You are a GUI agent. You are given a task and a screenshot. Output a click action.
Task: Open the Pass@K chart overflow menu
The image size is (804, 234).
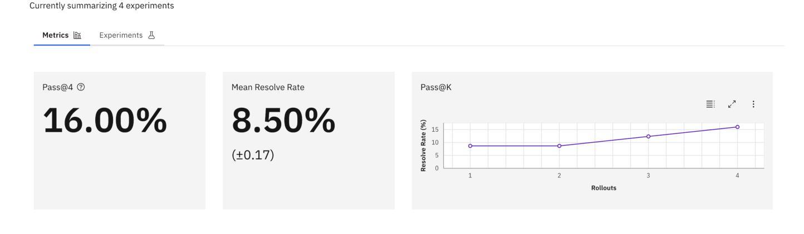[753, 104]
